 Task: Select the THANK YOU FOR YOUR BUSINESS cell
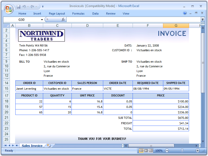pyautogui.click(x=102, y=139)
